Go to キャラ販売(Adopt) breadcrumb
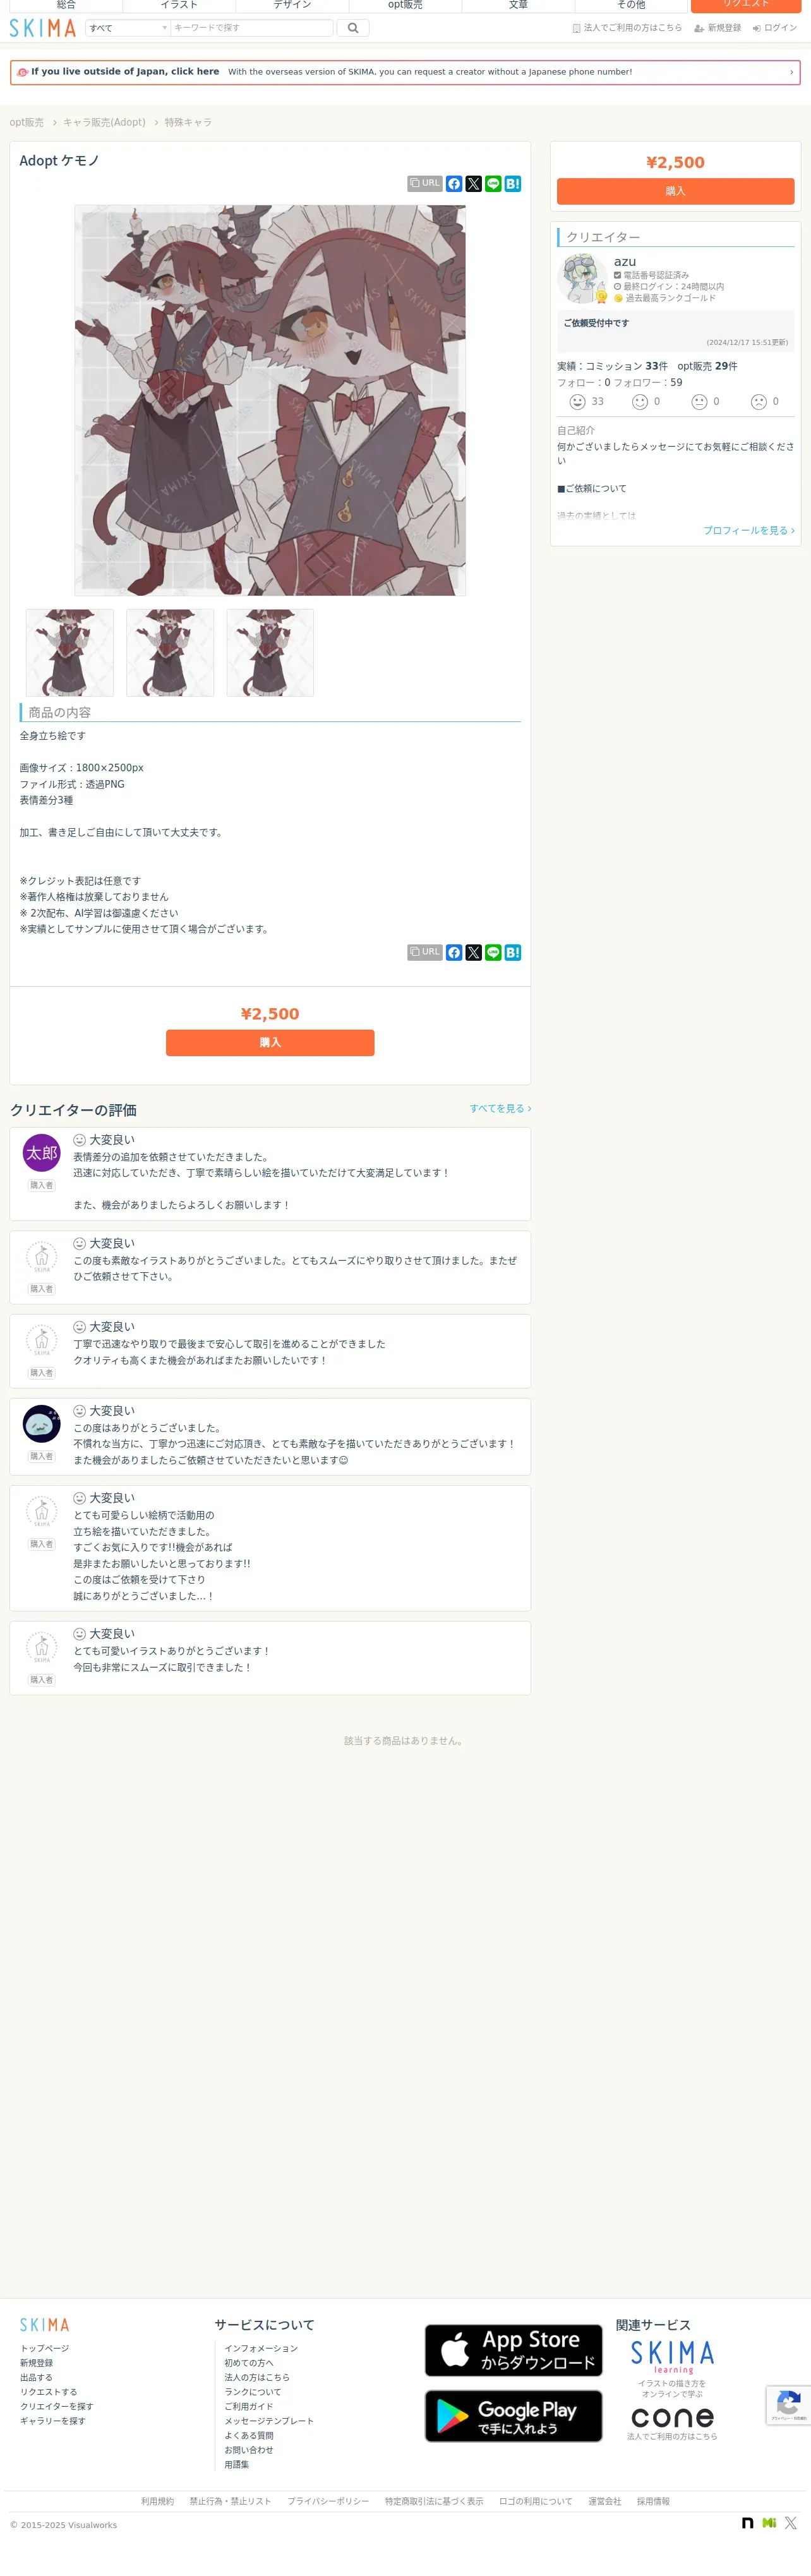 104,122
